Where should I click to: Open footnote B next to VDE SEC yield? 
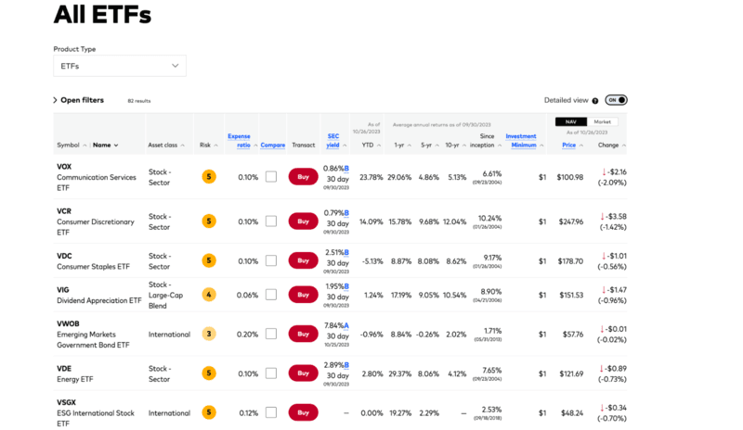click(x=346, y=365)
